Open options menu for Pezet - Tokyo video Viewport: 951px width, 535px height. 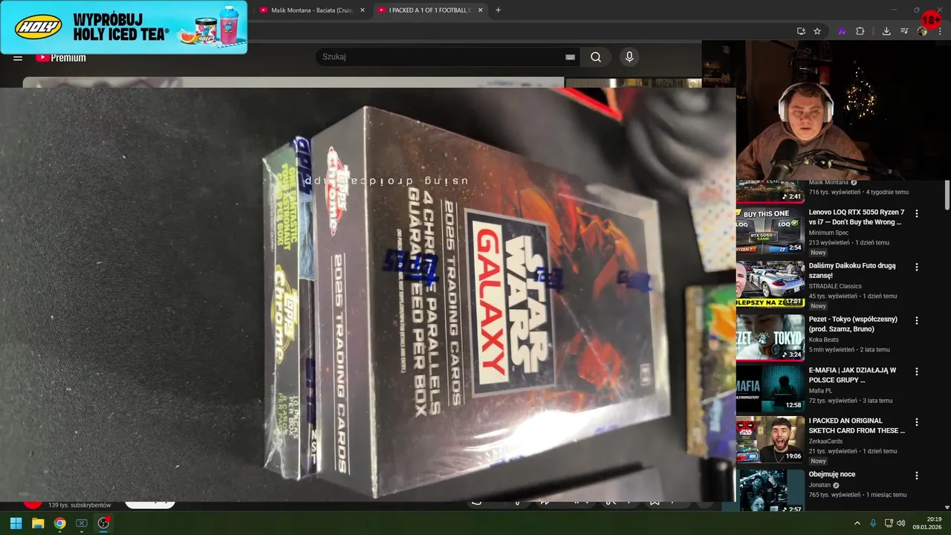coord(917,320)
